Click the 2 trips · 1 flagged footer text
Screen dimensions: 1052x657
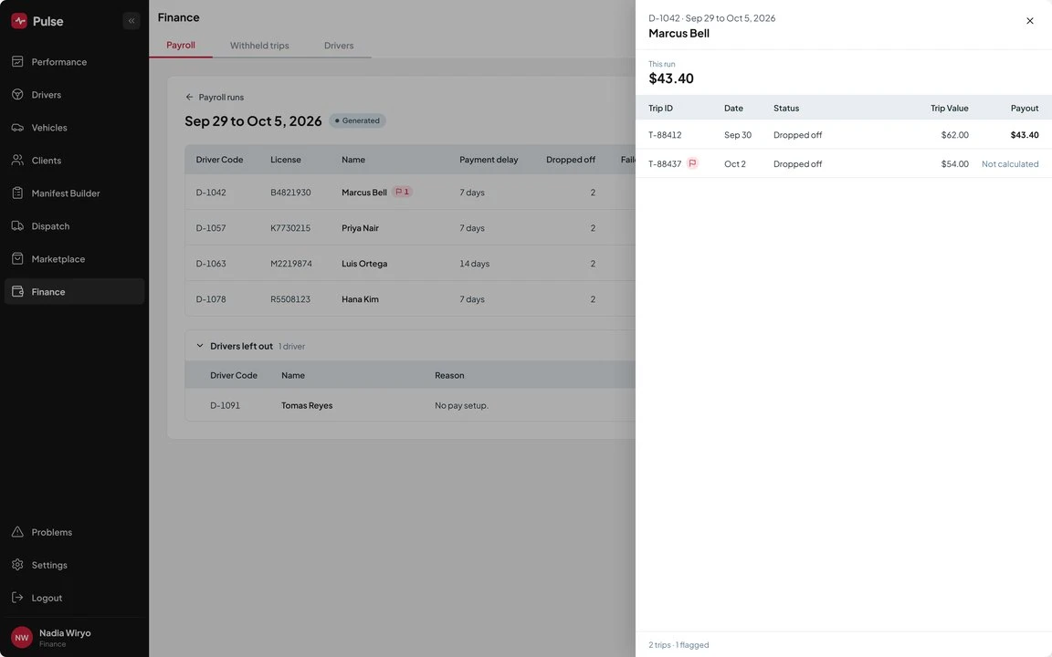(679, 645)
